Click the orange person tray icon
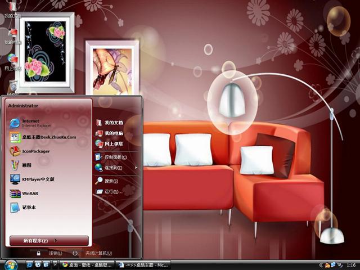The width and height of the screenshot is (360, 270). tap(327, 265)
